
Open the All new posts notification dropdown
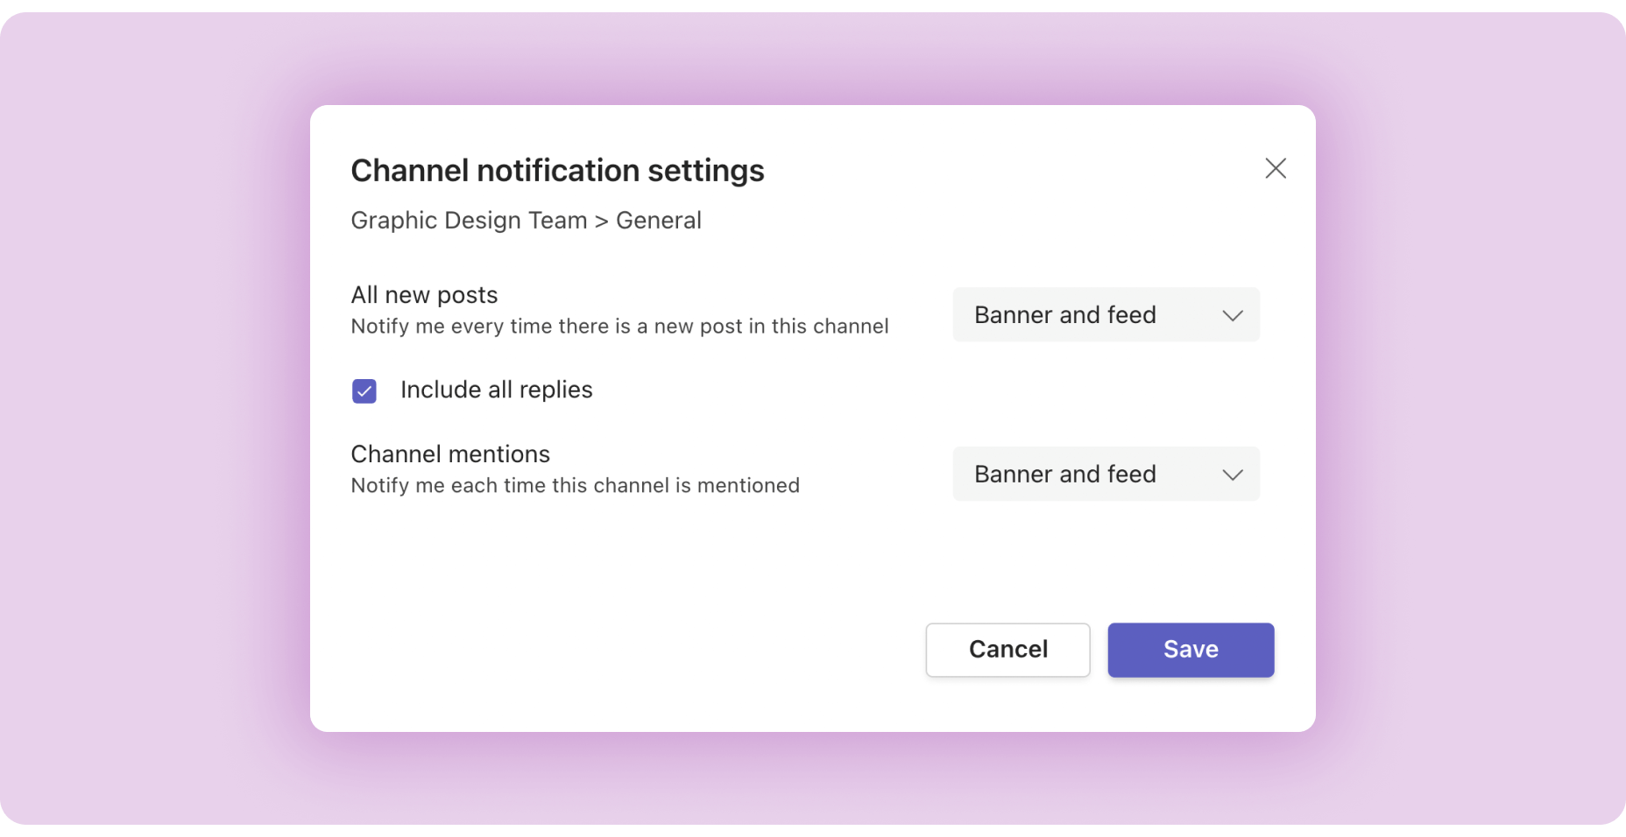click(x=1106, y=314)
